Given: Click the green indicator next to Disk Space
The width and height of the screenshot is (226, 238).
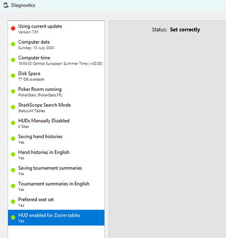Looking at the screenshot, I should (x=13, y=76).
